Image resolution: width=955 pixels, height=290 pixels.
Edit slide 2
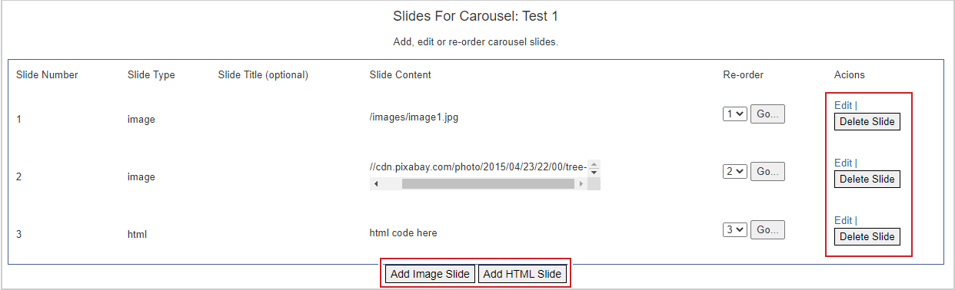pos(843,163)
